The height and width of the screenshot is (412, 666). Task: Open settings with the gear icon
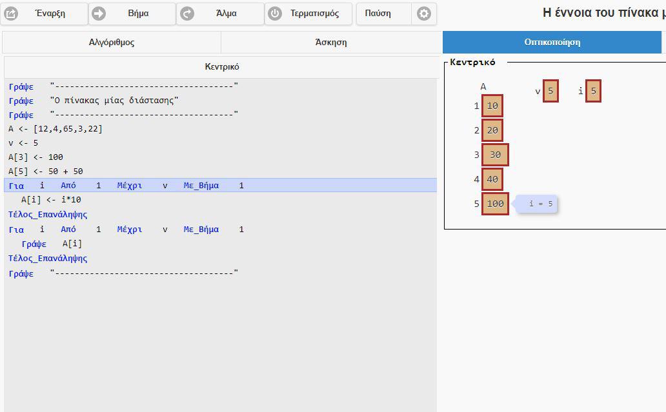pos(423,14)
